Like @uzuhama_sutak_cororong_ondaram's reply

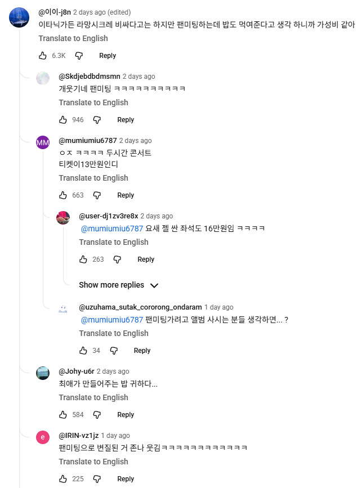pos(83,351)
